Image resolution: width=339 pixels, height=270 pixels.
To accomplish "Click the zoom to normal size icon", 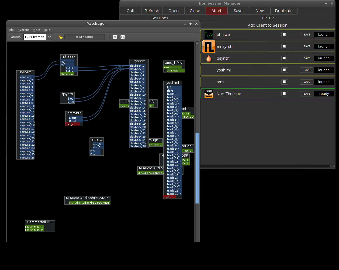I will pyautogui.click(x=115, y=37).
